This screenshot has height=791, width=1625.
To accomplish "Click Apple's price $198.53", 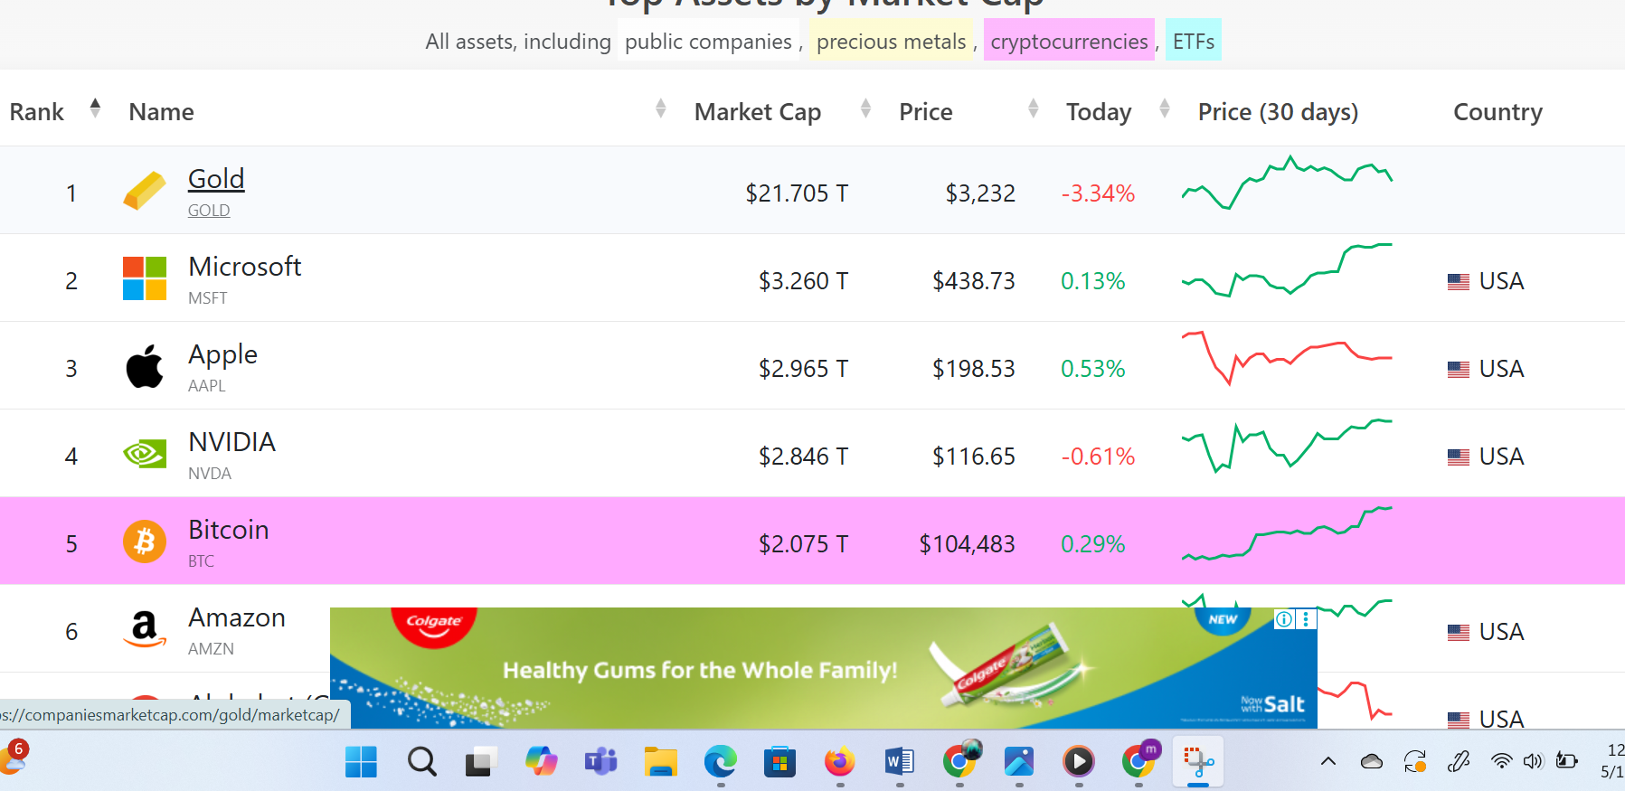I will click(x=974, y=368).
